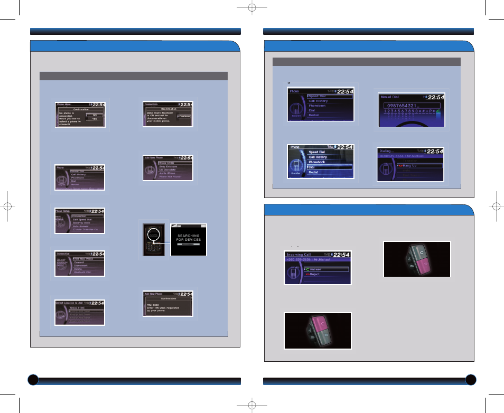Open Edit Speed Dial in Phone Setup
The height and width of the screenshot is (413, 504).
(82, 220)
